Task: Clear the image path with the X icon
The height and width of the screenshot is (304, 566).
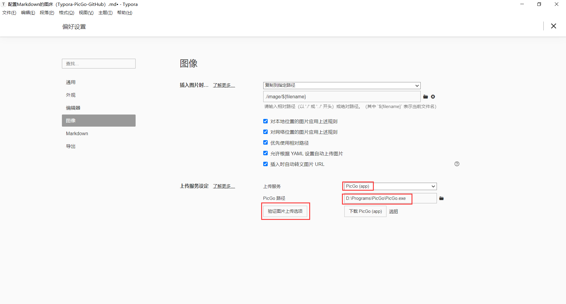Action: (433, 97)
